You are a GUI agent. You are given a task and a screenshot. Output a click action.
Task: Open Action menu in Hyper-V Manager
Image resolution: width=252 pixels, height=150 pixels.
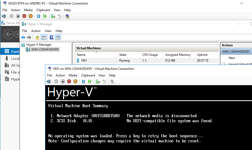[36, 31]
